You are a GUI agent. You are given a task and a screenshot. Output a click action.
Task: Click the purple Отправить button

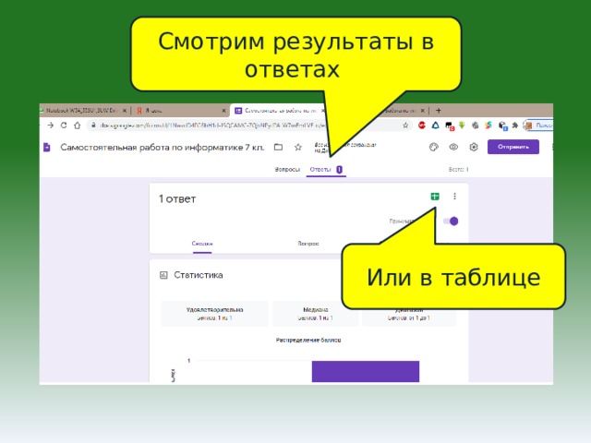[x=513, y=147]
